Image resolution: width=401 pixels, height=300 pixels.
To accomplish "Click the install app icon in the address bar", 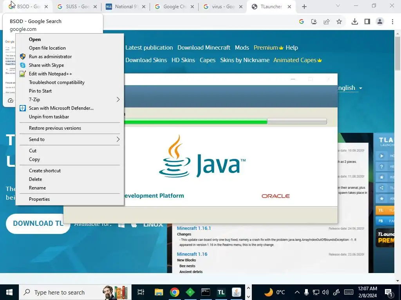I will click(x=314, y=22).
